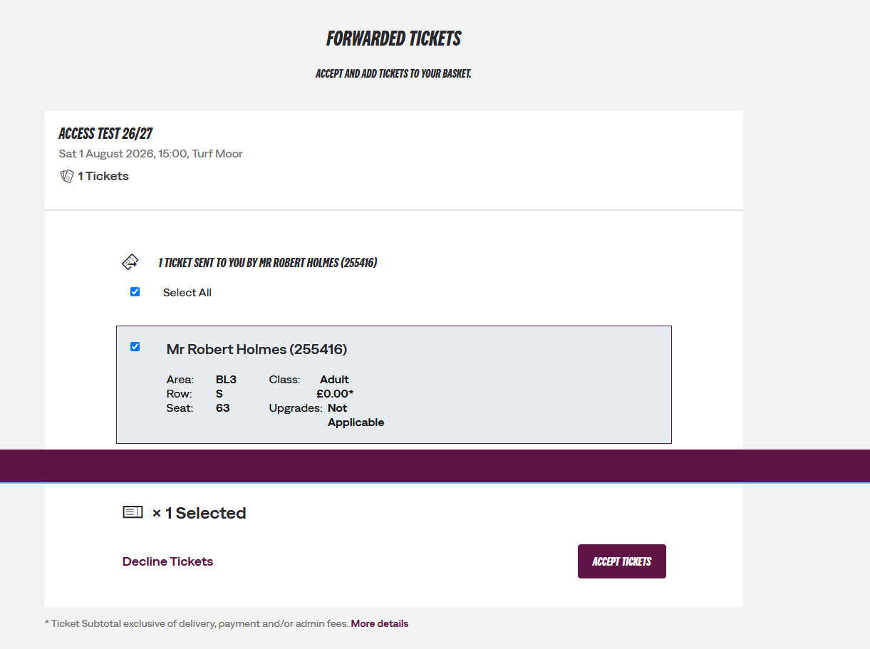
Task: Uncheck Mr Robert Holmes ticket checkbox
Action: pos(135,346)
